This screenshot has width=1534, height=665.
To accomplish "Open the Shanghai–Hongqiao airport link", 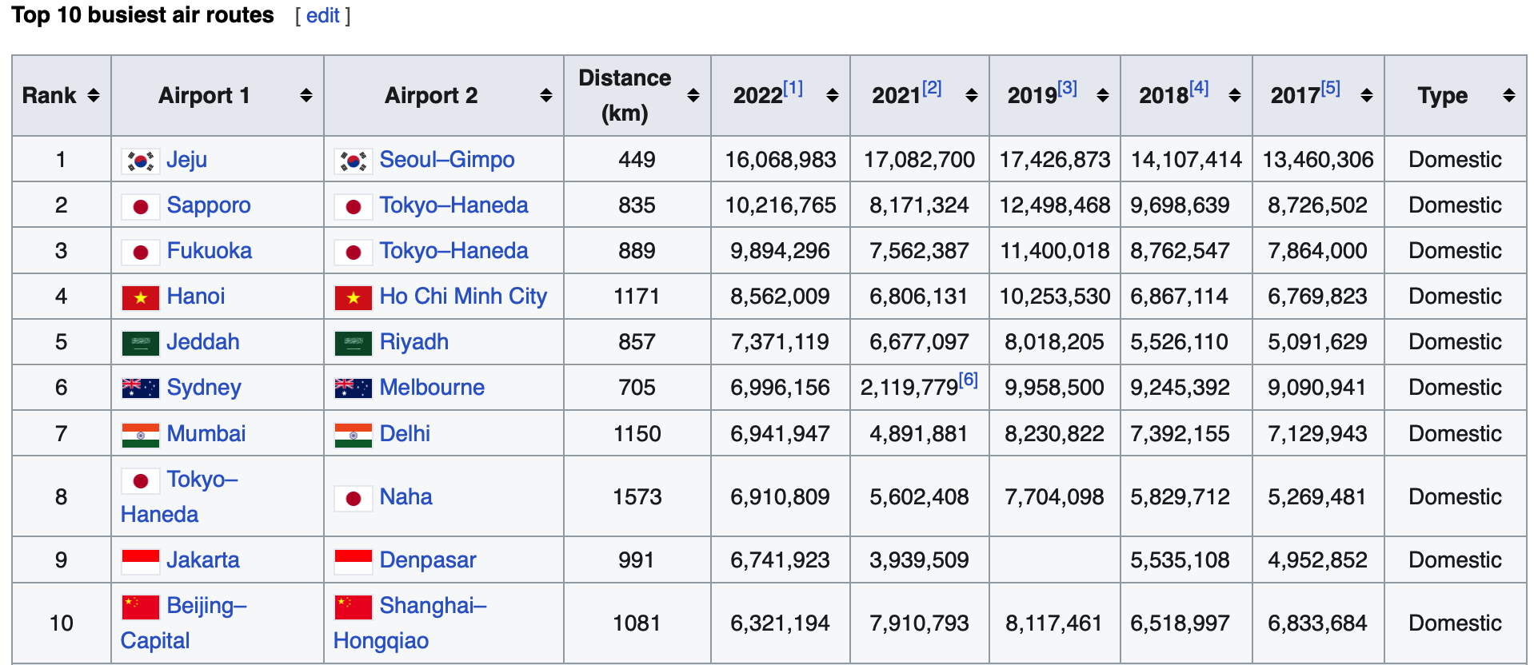I will click(410, 623).
